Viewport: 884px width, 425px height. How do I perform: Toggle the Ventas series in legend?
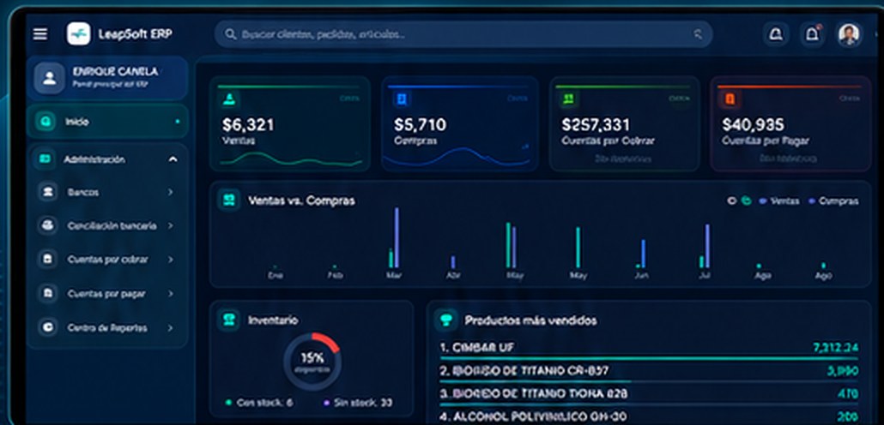pos(778,201)
